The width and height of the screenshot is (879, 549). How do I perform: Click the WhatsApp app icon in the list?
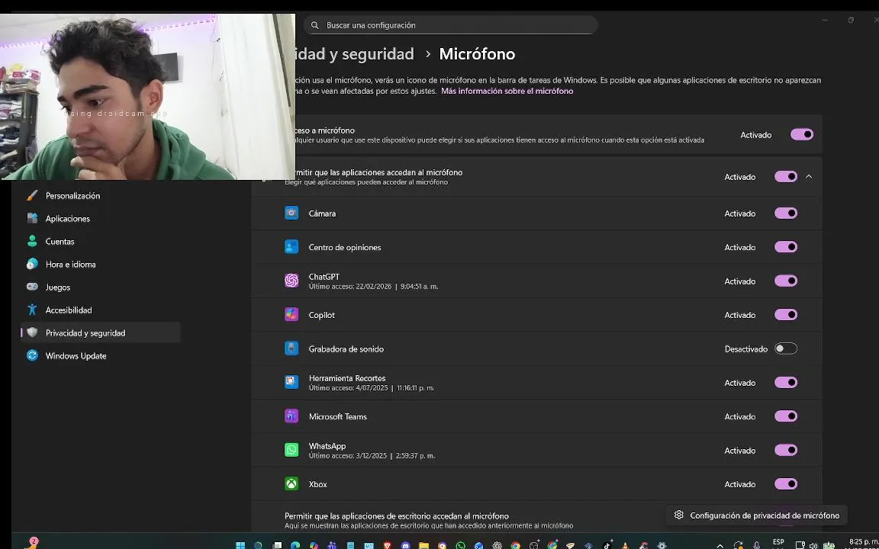click(x=291, y=450)
